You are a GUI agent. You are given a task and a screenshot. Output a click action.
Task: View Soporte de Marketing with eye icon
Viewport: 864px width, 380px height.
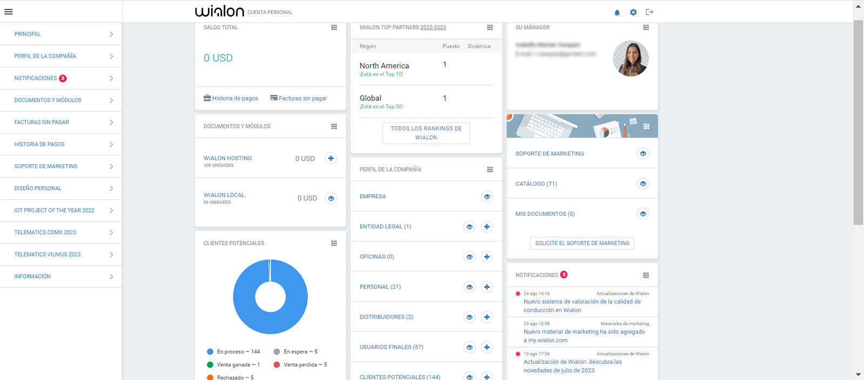pyautogui.click(x=643, y=154)
